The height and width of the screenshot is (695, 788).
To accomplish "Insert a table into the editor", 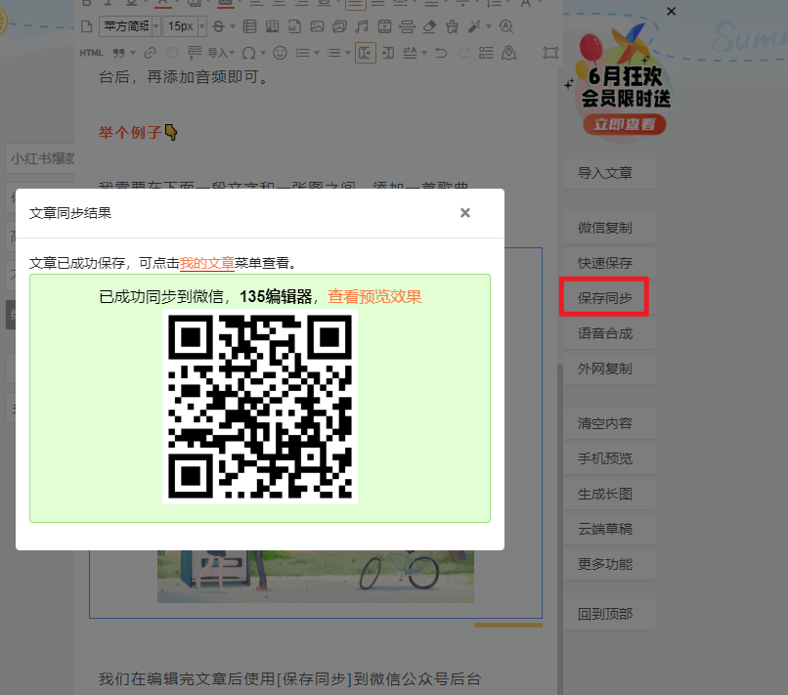I will tap(249, 26).
